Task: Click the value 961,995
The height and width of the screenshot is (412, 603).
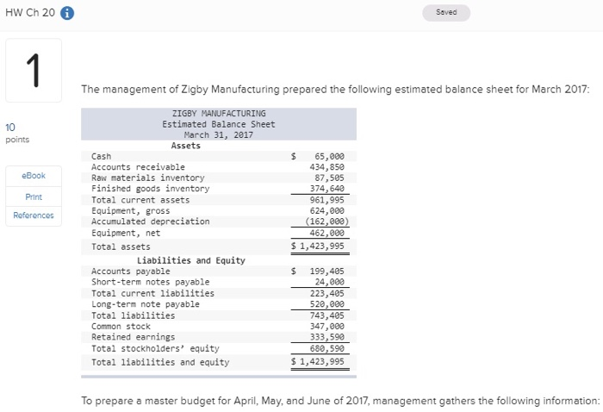Action: click(x=326, y=200)
